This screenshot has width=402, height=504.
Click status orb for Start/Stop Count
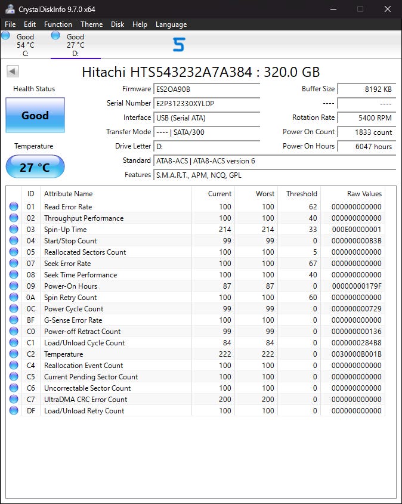pyautogui.click(x=14, y=240)
